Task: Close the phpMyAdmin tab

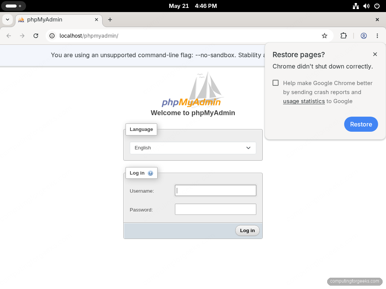Action: click(96, 20)
